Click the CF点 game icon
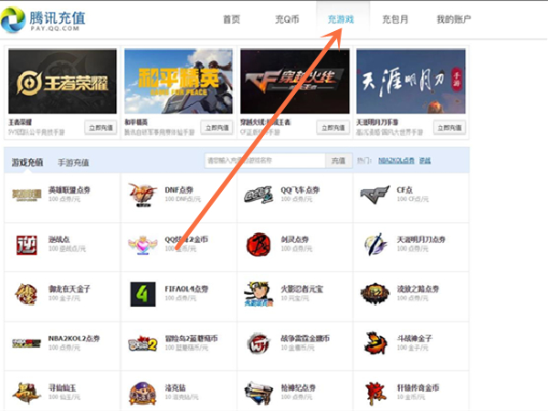 click(x=374, y=195)
